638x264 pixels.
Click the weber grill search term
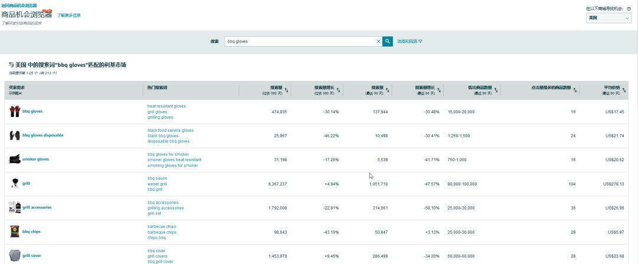coord(157,184)
